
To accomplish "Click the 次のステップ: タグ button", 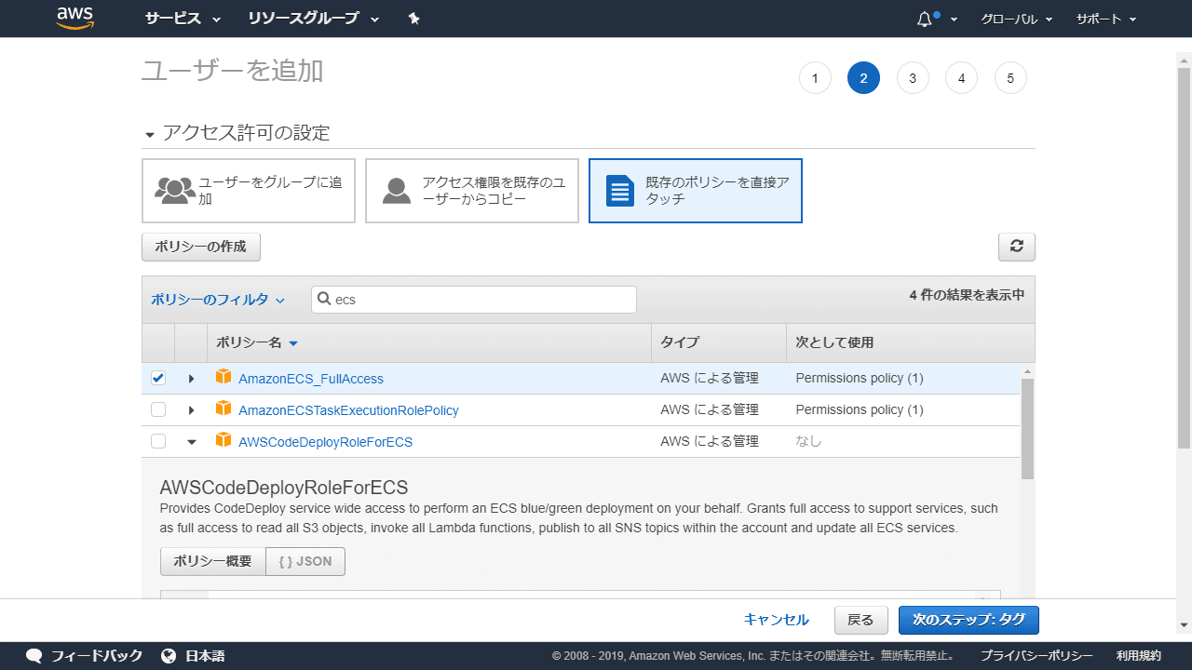I will [968, 620].
